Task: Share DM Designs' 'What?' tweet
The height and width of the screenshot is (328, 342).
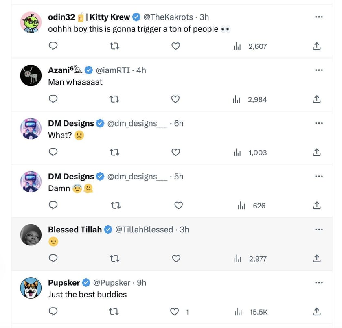Action: pos(317,153)
